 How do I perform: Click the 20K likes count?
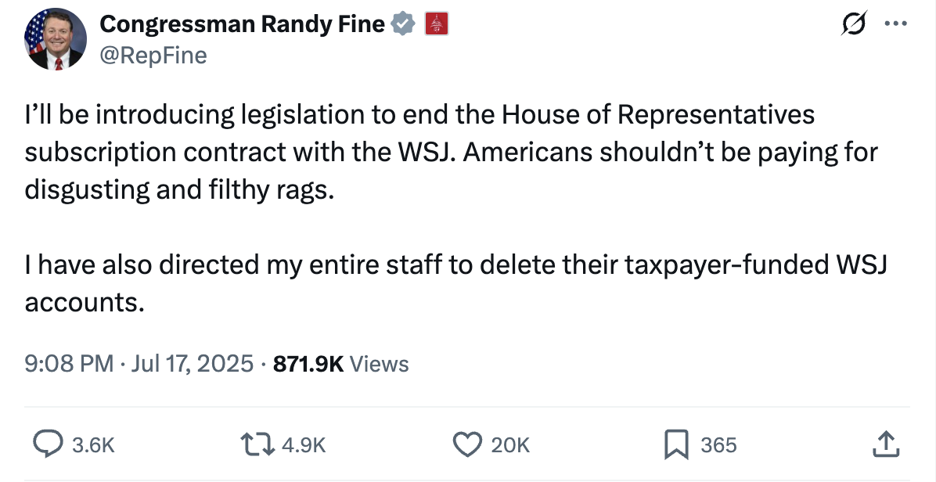(510, 445)
